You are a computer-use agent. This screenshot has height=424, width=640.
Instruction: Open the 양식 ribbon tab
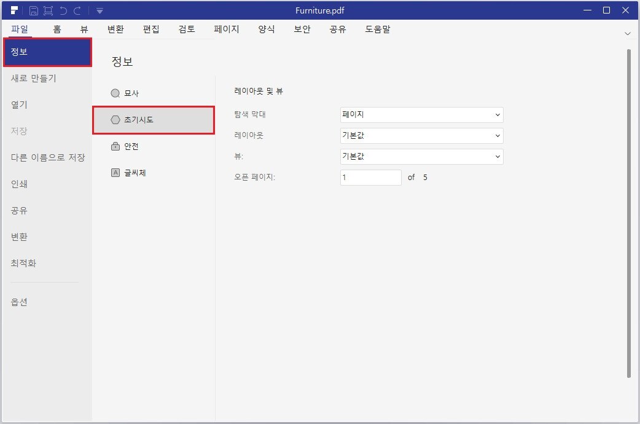(267, 29)
